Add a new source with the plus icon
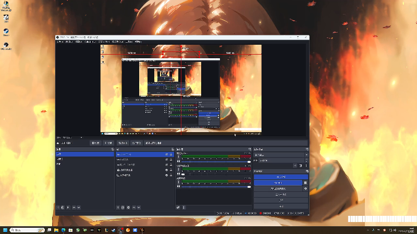 pos(118,207)
